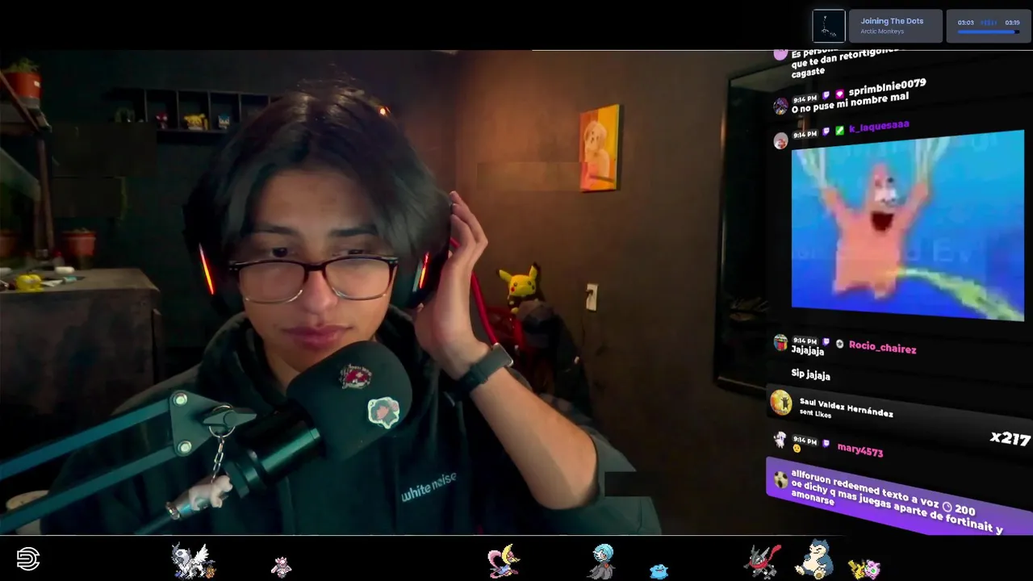Viewport: 1033px width, 581px height.
Task: Click the 9:14 PM timestamp on k_laquesaaa's message
Action: (805, 135)
